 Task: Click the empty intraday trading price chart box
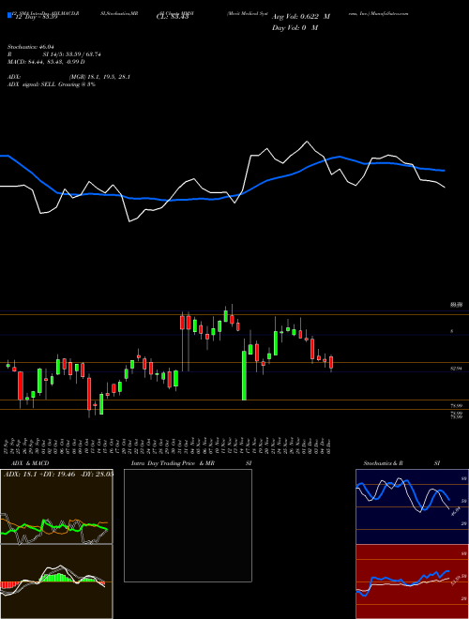pyautogui.click(x=188, y=525)
